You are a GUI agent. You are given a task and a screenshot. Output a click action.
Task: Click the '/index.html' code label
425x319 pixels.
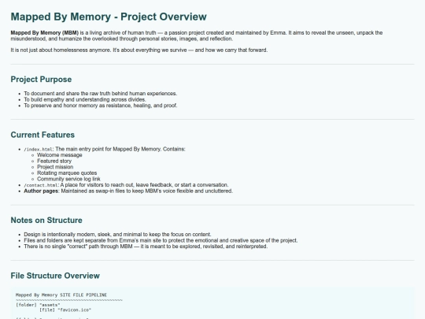(39, 150)
